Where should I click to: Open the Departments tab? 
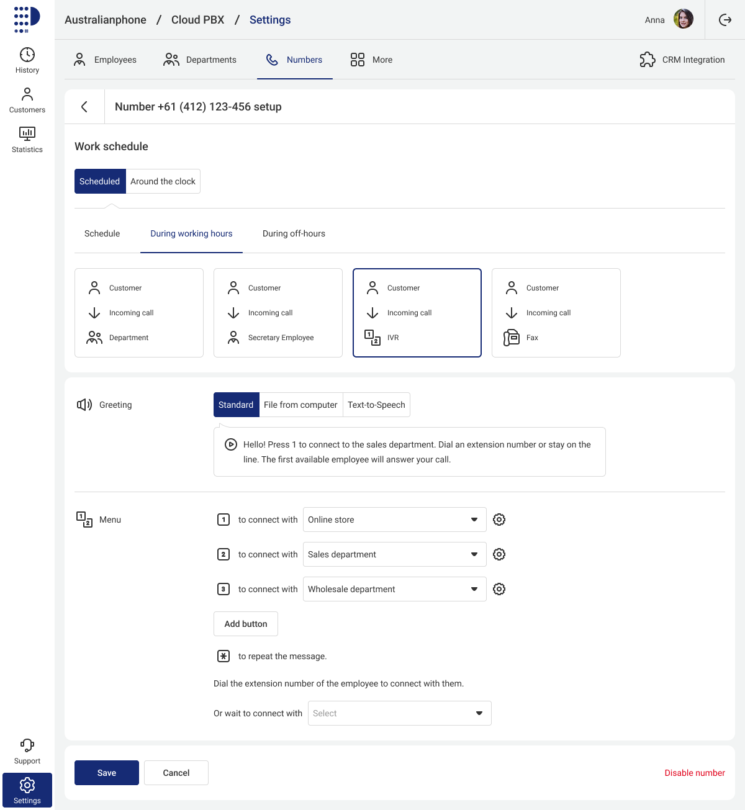coord(200,60)
